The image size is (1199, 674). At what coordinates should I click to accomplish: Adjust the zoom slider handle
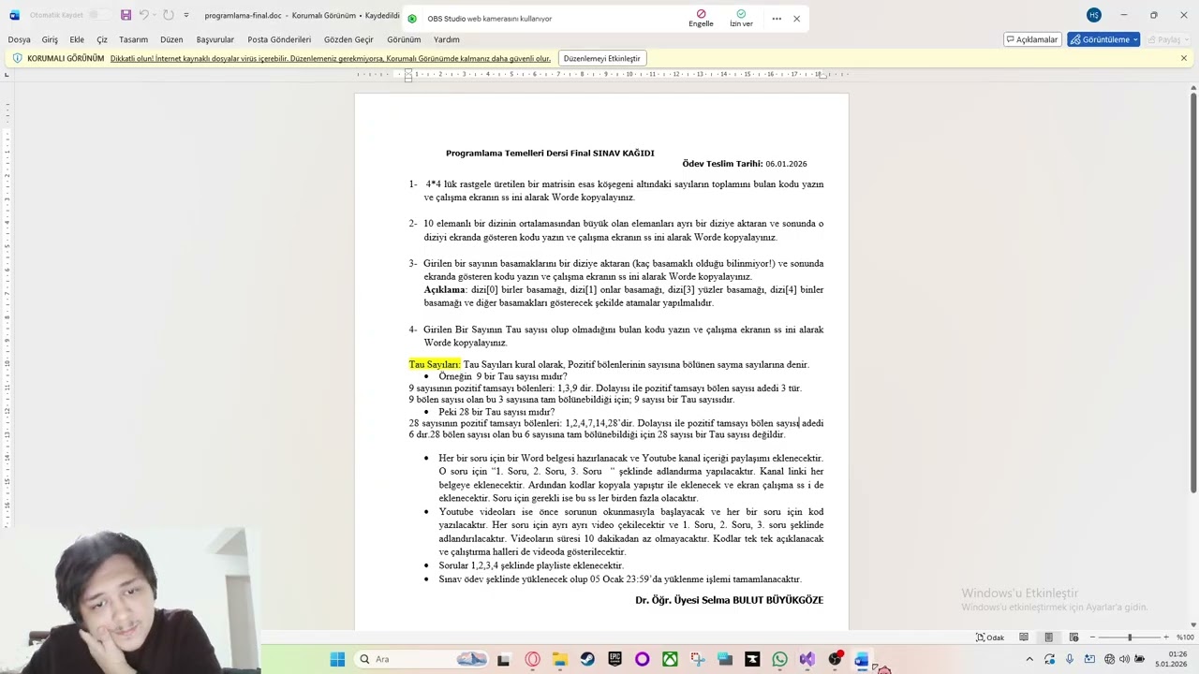click(x=1130, y=637)
